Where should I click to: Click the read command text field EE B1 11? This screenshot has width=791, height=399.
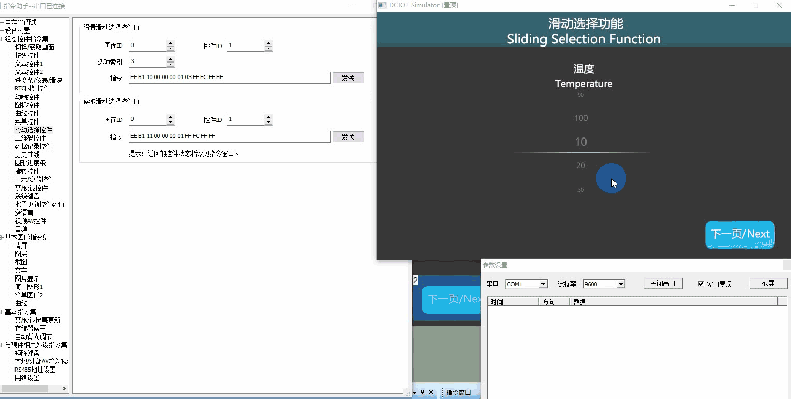[229, 136]
